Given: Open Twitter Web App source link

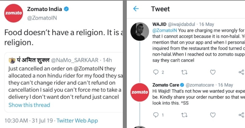Looking at the screenshot, I should [x=77, y=121].
